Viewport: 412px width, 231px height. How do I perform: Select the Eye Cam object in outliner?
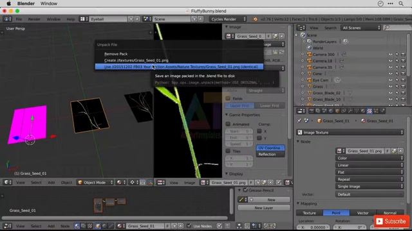(321, 80)
